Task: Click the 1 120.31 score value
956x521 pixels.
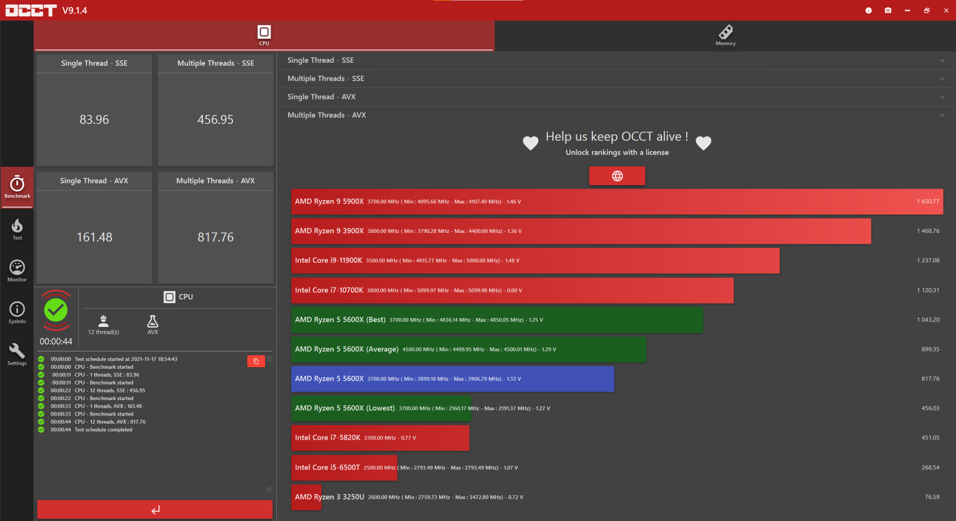Action: [928, 290]
